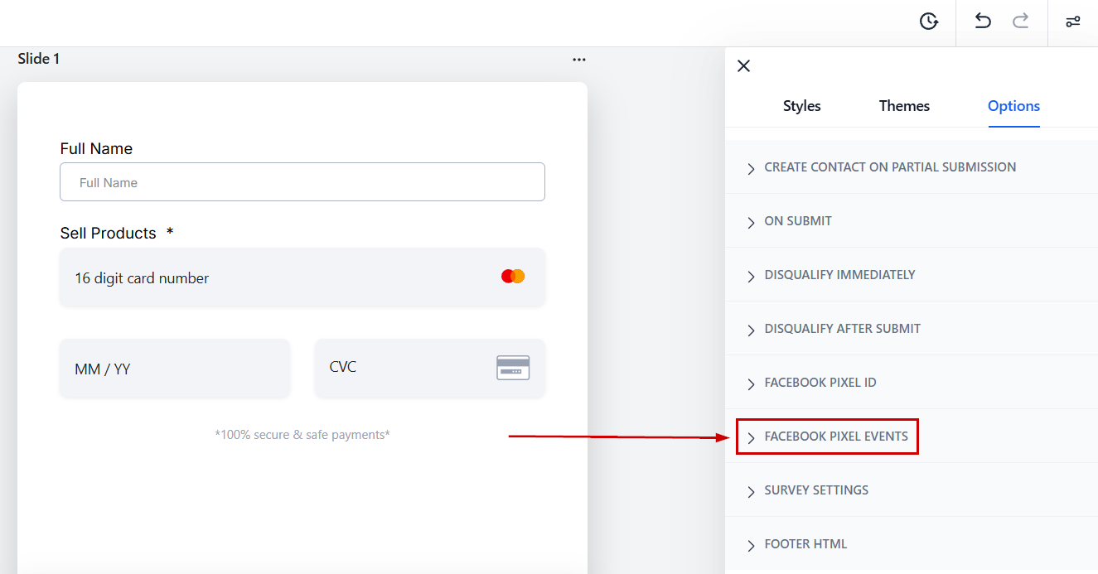Close the options side panel

click(743, 65)
